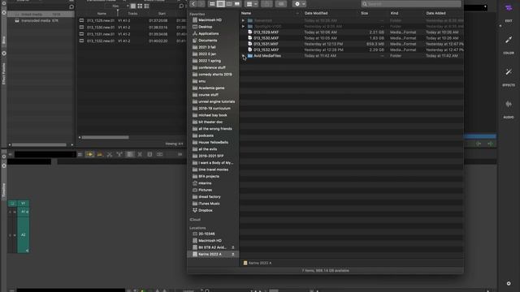
Task: Open Documents in the sidebar
Action: [x=208, y=41]
